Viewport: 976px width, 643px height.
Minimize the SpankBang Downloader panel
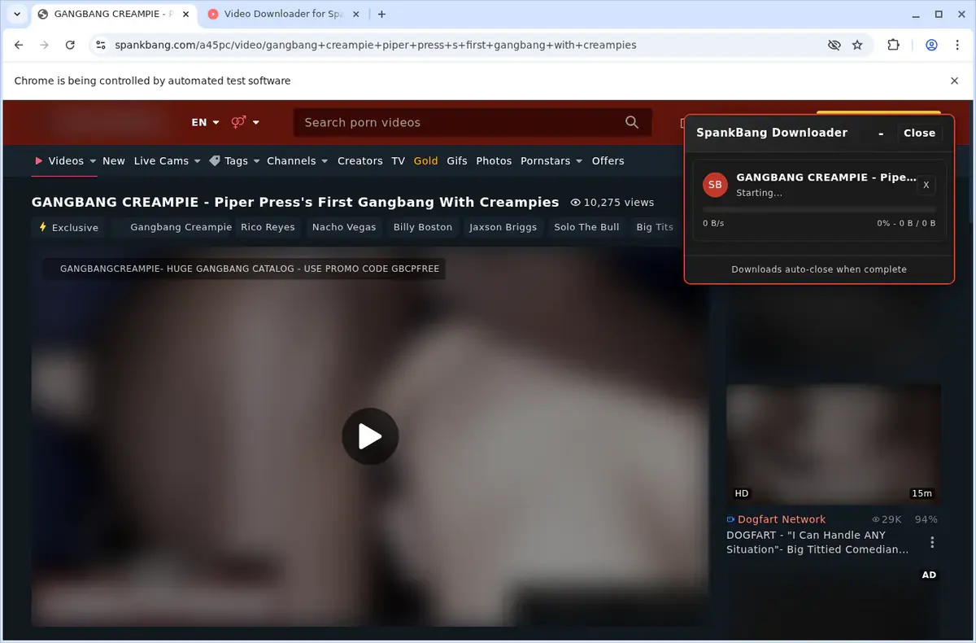click(881, 133)
